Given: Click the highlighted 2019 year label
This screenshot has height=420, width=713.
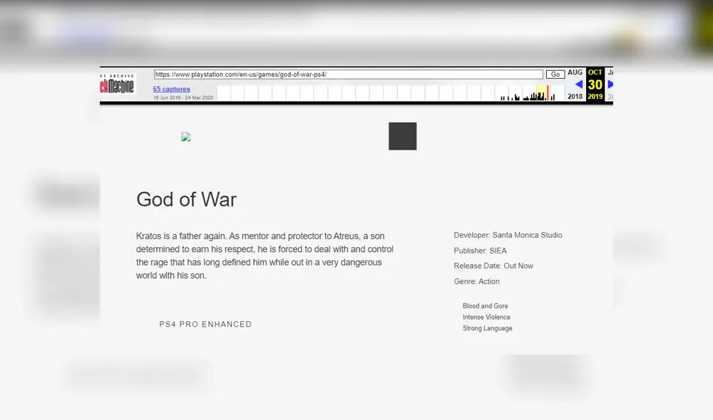Looking at the screenshot, I should point(595,97).
